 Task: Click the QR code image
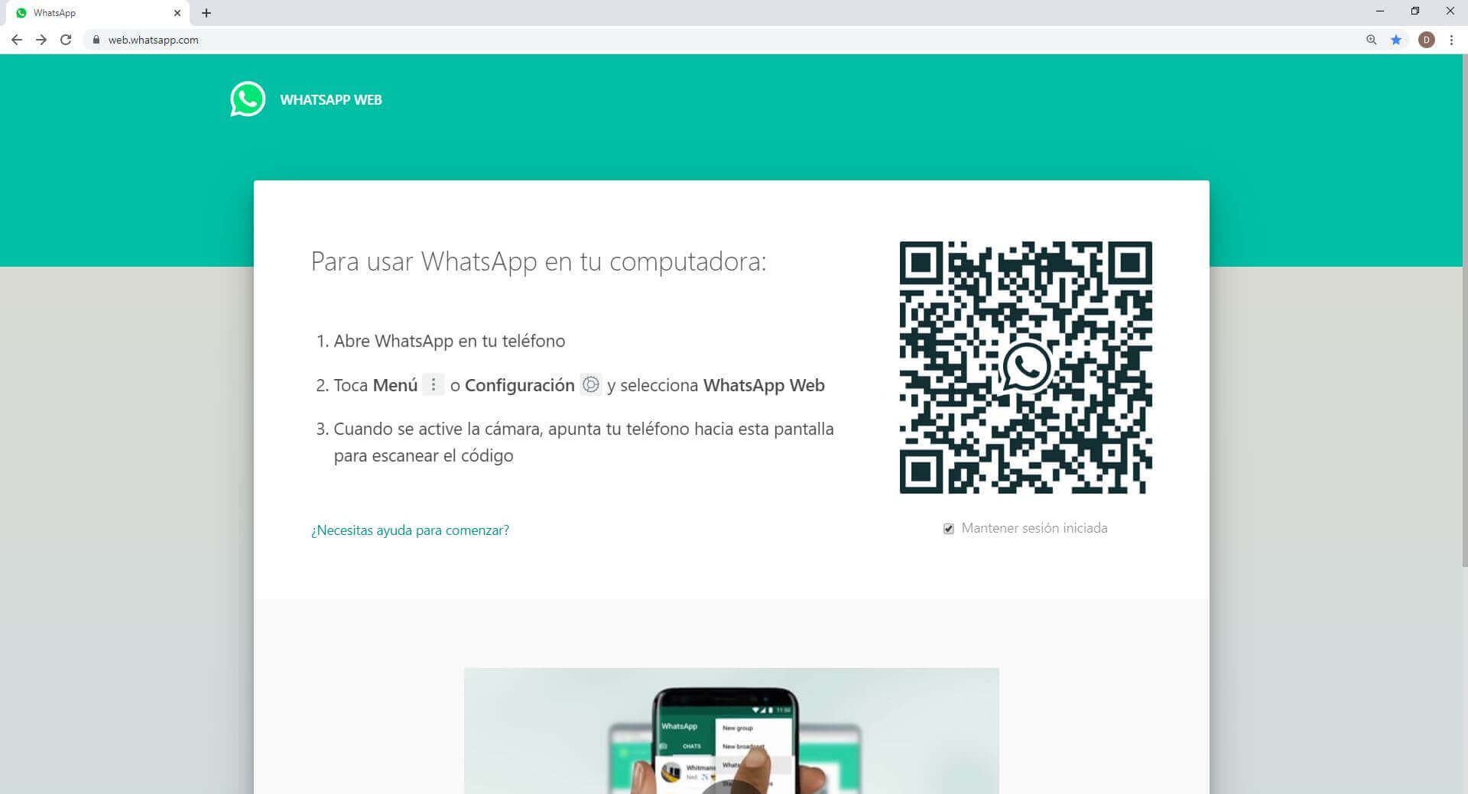pos(1026,368)
